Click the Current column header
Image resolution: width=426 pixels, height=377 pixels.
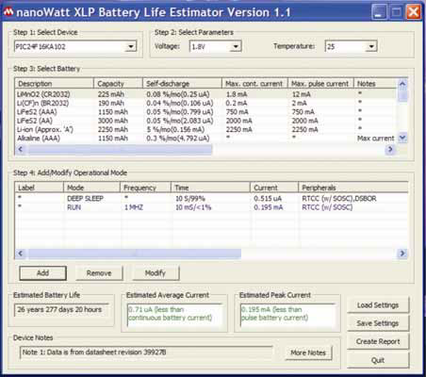click(274, 188)
